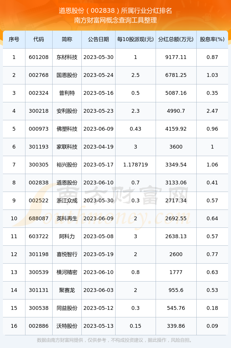Click the 序号 column header
Viewport: 231px width, 348px height.
[x=14, y=39]
